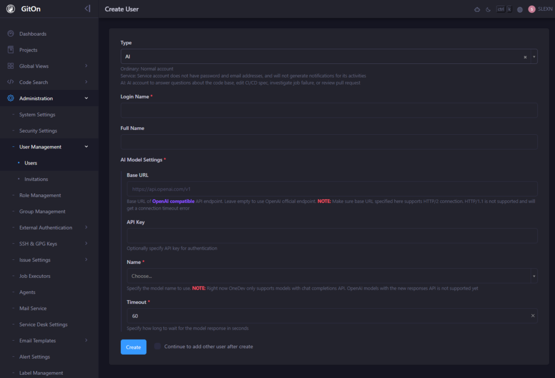
Task: Open the Type dropdown arrow
Action: pyautogui.click(x=534, y=57)
